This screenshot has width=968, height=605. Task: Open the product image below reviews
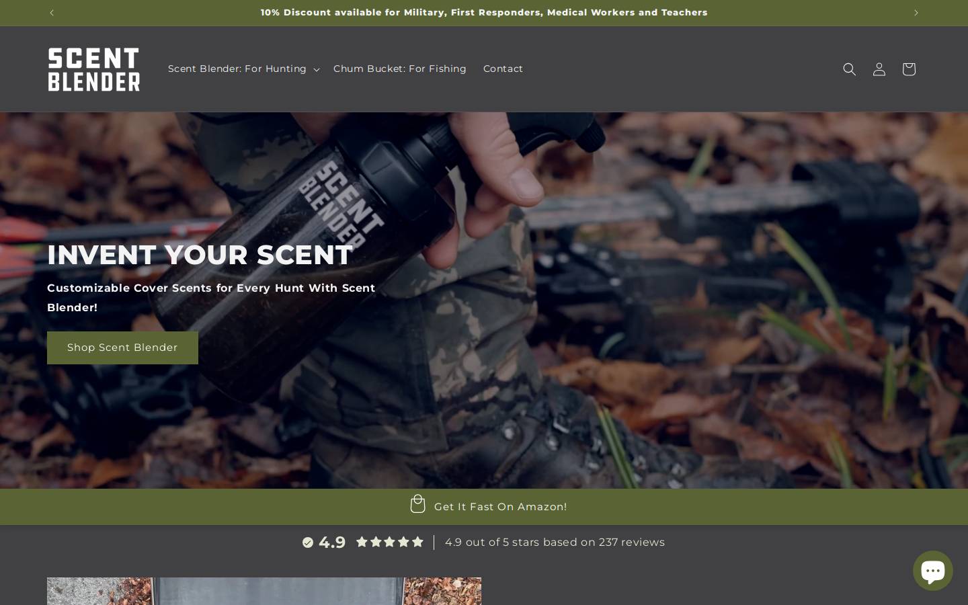pyautogui.click(x=264, y=591)
